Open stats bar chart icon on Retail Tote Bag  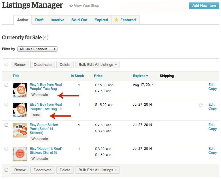click(x=60, y=109)
